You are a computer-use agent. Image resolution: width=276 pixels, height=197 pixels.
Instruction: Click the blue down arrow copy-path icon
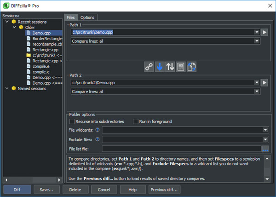160,67
